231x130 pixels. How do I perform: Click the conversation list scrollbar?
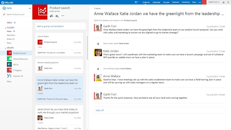87,48
